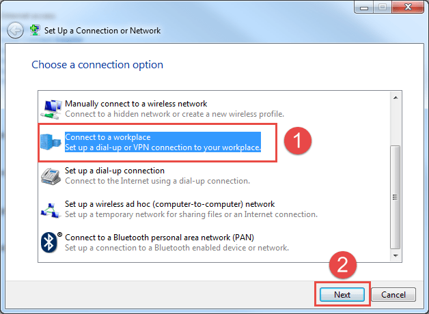Click the network wizard icon in title bar

(35, 30)
